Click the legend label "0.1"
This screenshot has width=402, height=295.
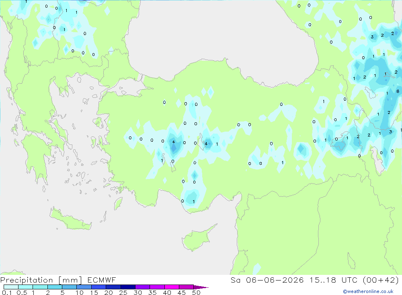7,293
